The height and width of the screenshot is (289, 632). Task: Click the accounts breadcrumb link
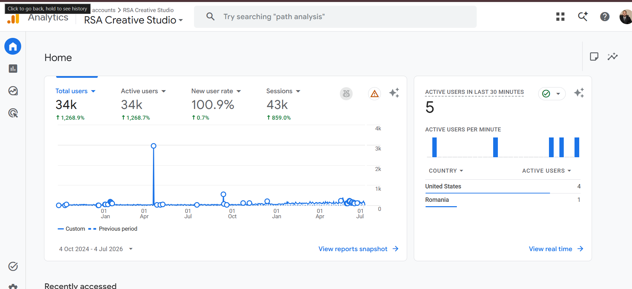click(x=104, y=10)
